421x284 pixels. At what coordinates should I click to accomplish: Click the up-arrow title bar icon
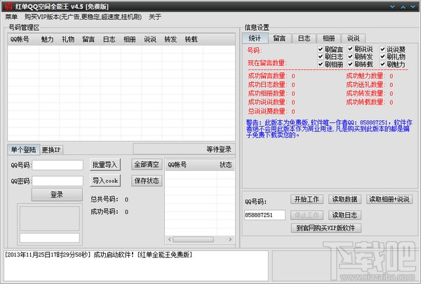pyautogui.click(x=403, y=7)
